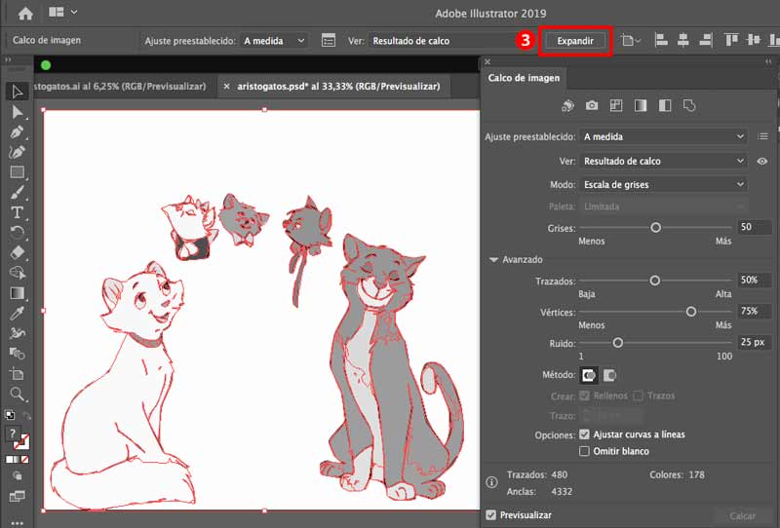Swap fill and stroke arrow
The height and width of the screenshot is (528, 780).
pyautogui.click(x=26, y=415)
